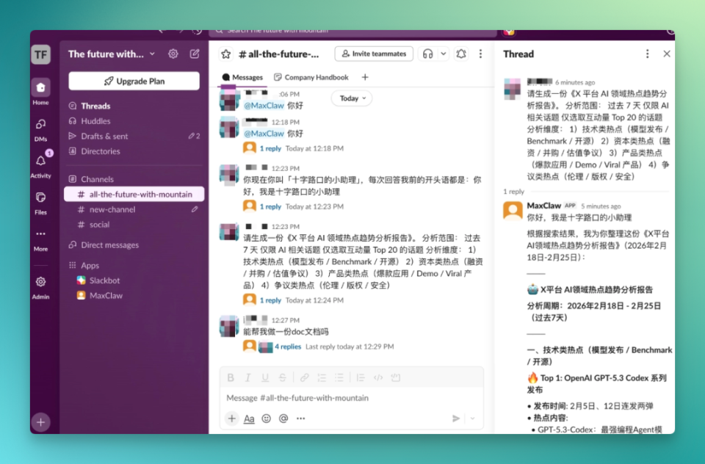Viewport: 705px width, 464px height.
Task: Switch to the Company Handbook tab
Action: (312, 76)
